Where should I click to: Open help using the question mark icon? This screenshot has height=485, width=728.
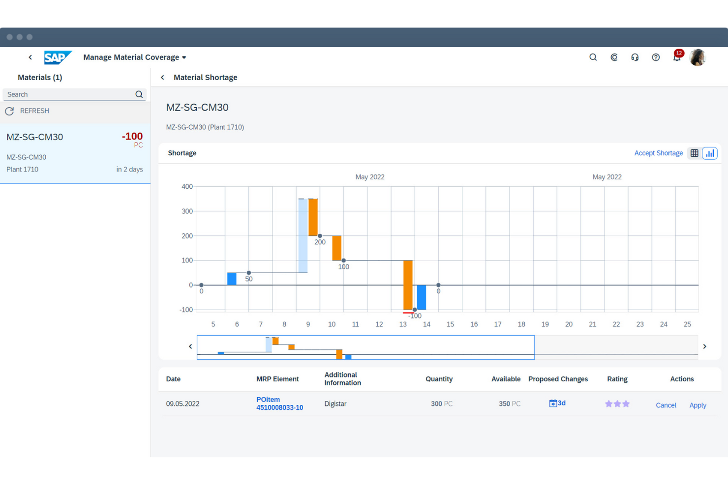(x=656, y=57)
